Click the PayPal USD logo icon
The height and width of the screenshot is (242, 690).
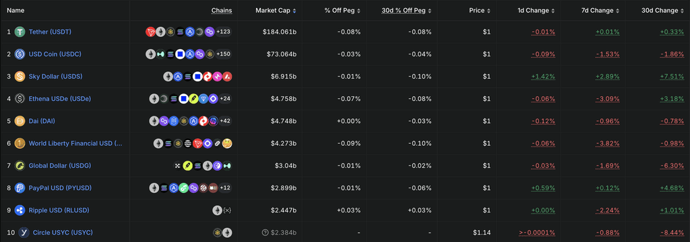[x=20, y=188]
